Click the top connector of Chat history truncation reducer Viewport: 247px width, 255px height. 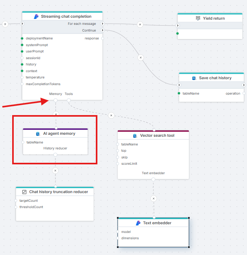pyautogui.click(x=56, y=186)
